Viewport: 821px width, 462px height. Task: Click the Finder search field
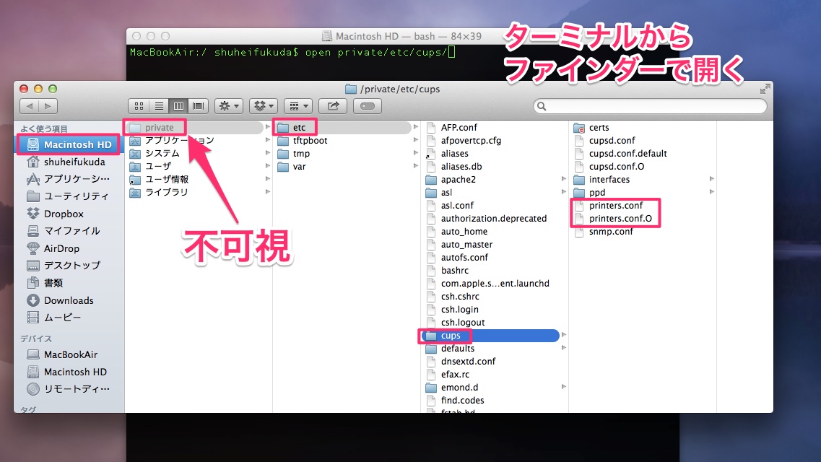click(651, 106)
